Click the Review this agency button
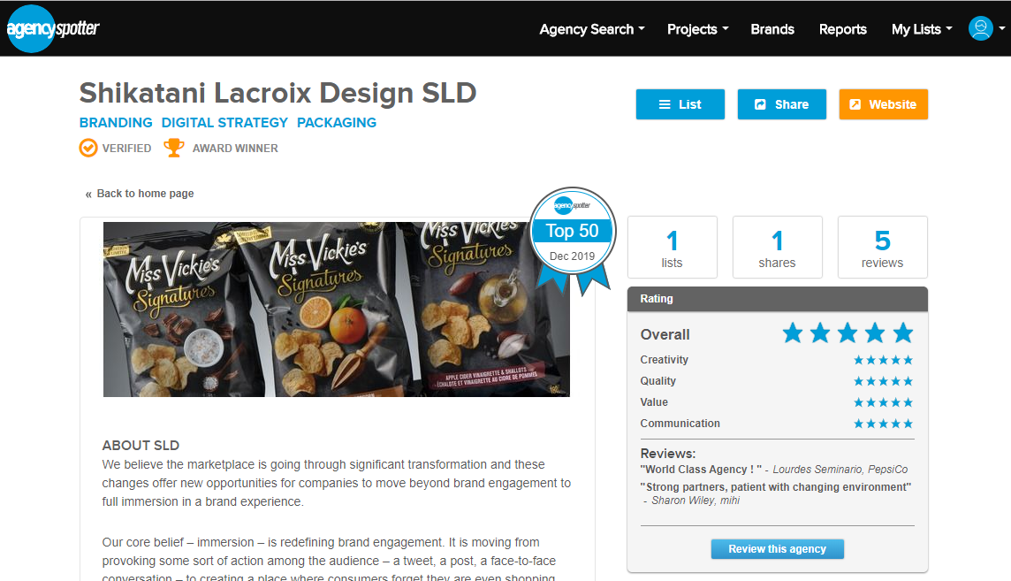Viewport: 1011px width, 581px height. 777,549
